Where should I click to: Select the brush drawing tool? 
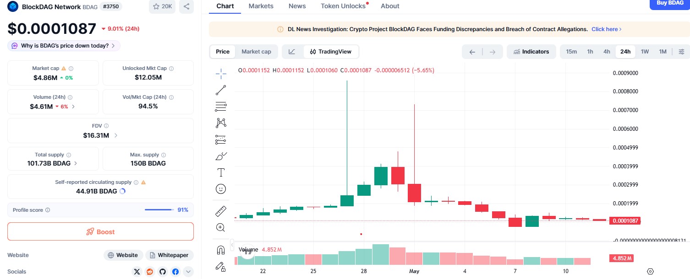221,156
